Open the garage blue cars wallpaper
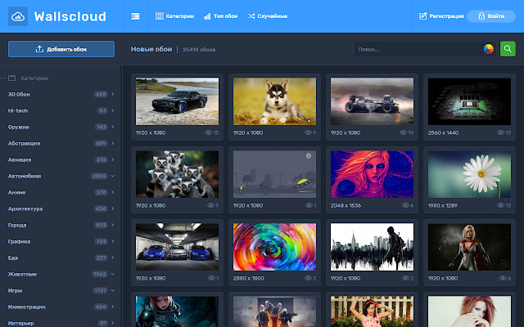This screenshot has width=524, height=327. (177, 247)
